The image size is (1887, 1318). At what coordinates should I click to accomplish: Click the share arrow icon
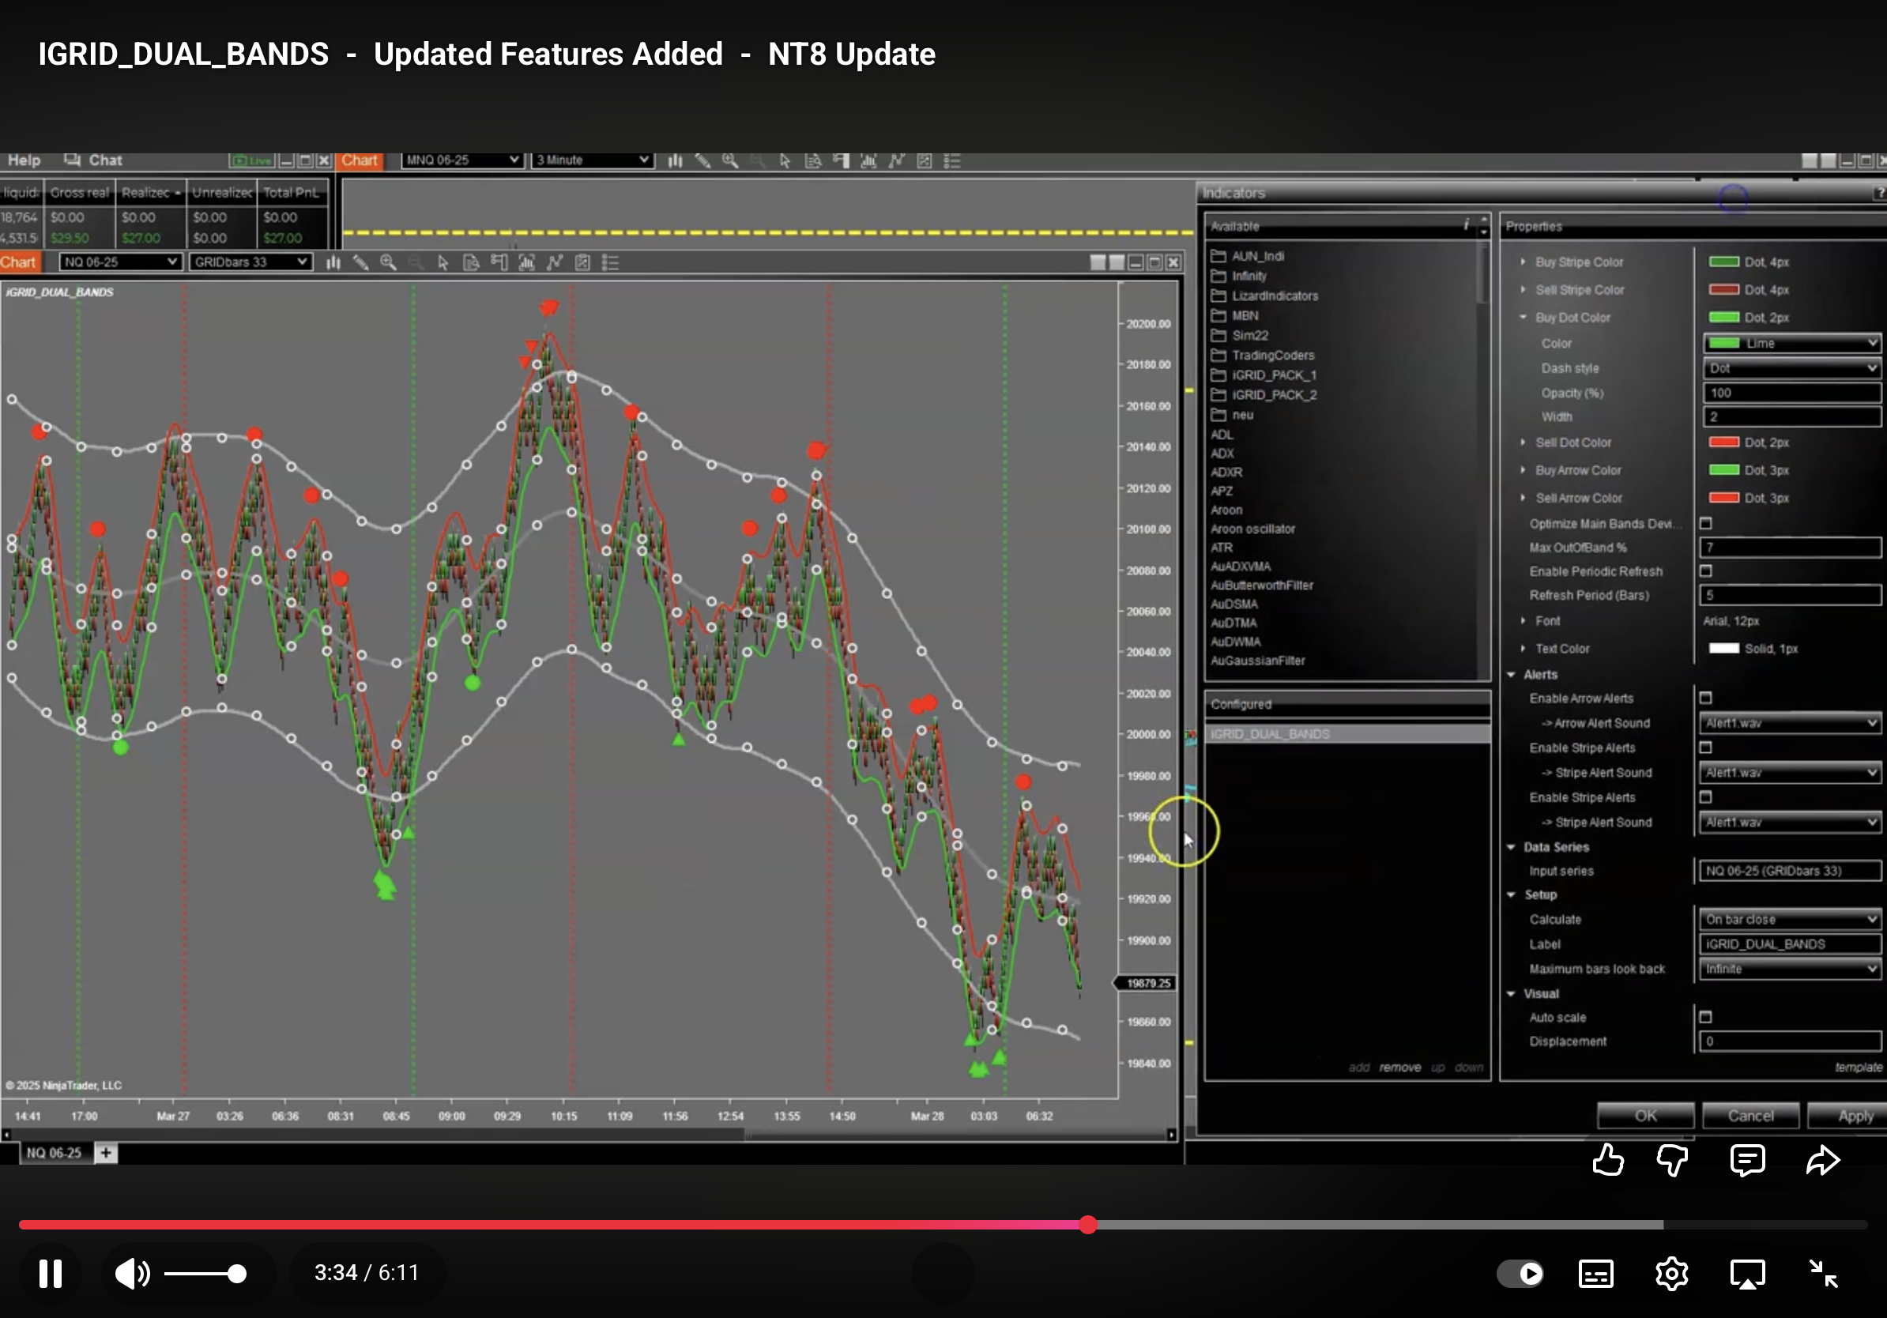coord(1822,1160)
